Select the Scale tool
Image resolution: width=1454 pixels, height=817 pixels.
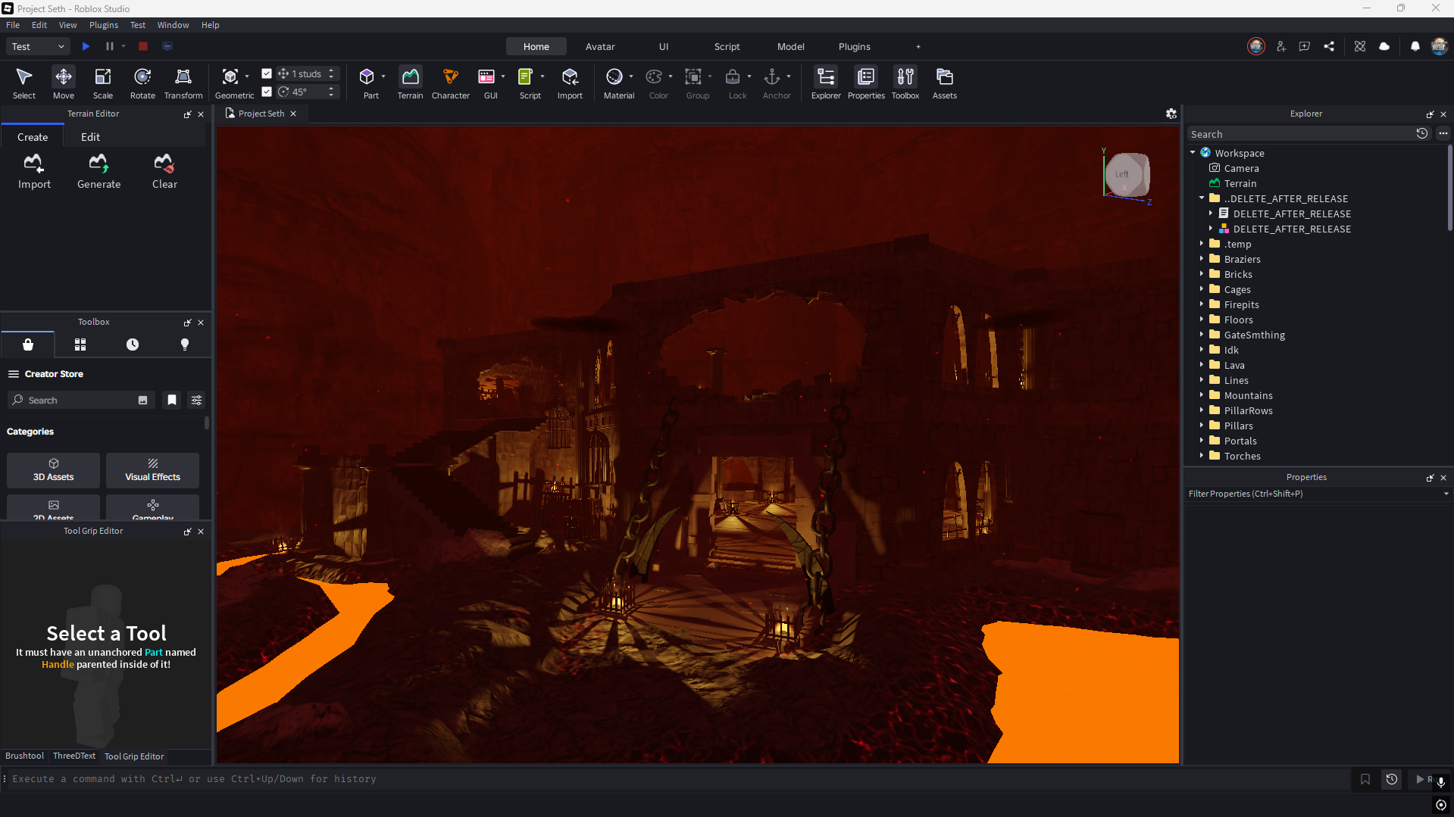pos(103,83)
